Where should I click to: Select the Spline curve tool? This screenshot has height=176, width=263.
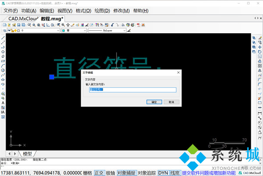click(3, 75)
